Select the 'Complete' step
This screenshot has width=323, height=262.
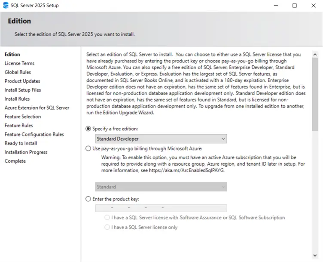[x=15, y=161]
